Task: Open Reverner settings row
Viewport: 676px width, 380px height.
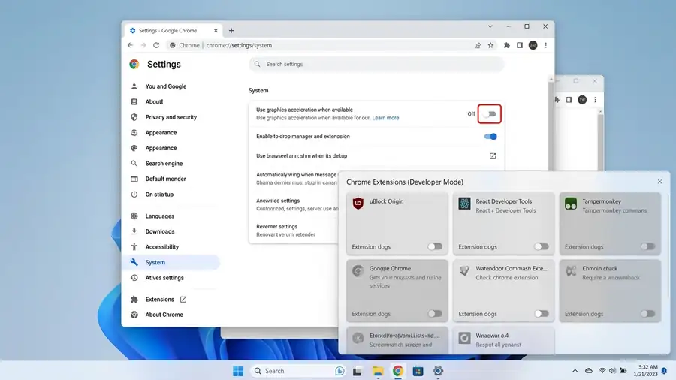Action: tap(294, 230)
